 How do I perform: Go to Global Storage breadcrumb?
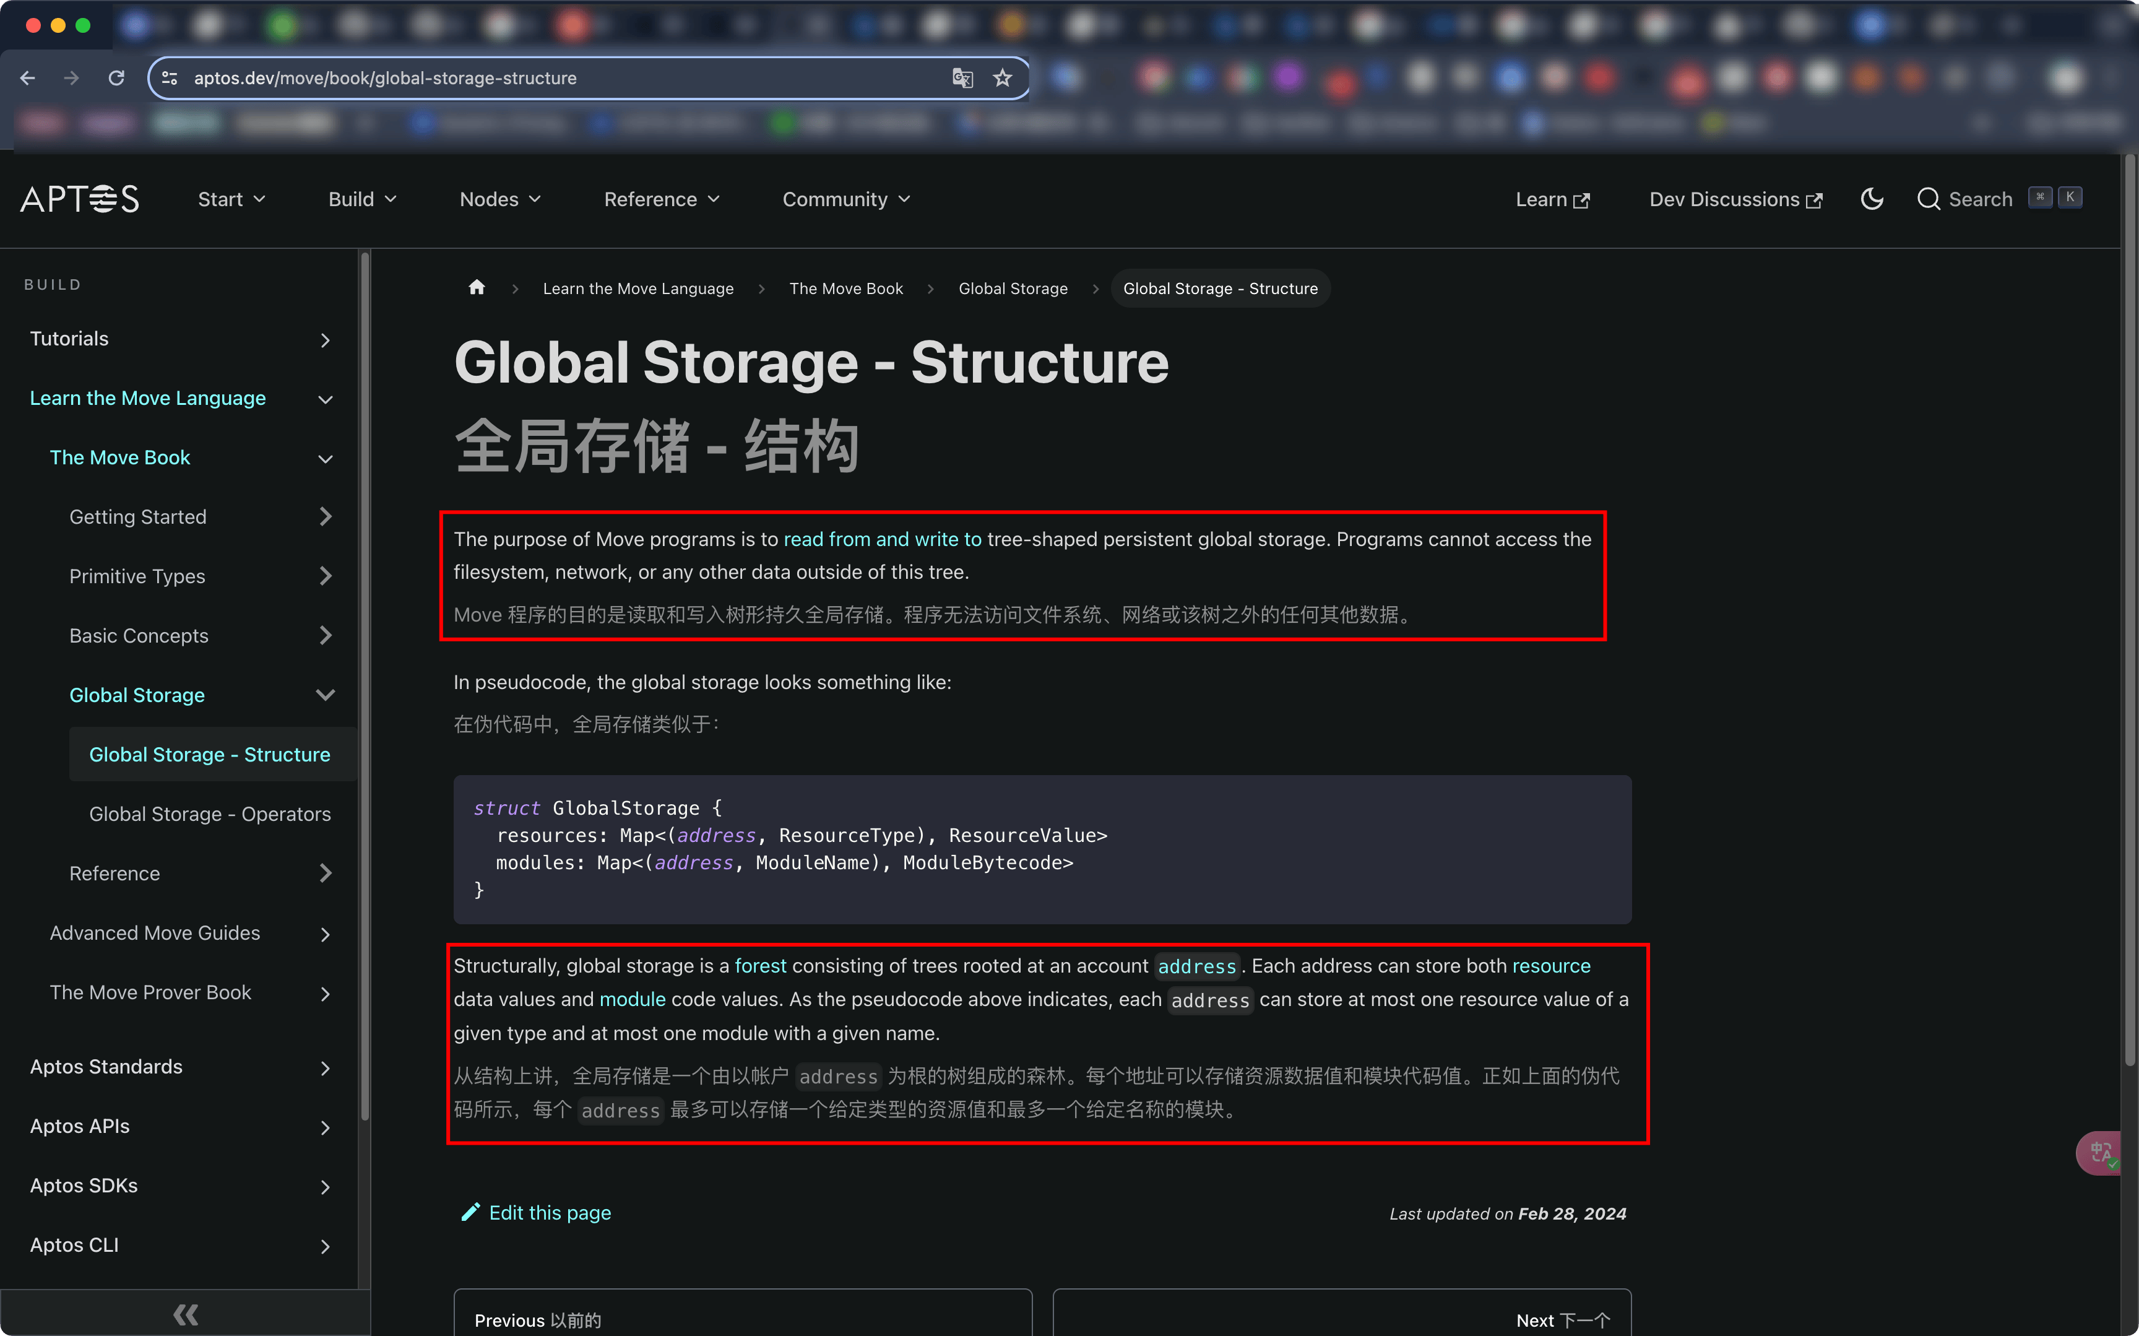pyautogui.click(x=1013, y=288)
